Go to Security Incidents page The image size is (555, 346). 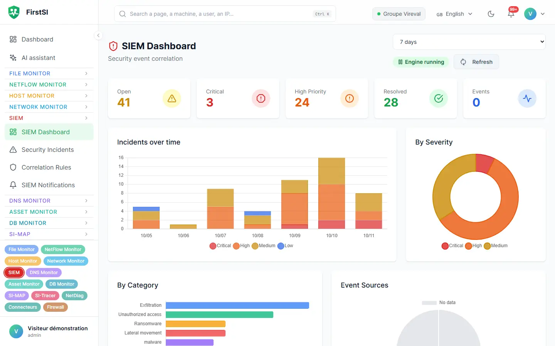click(49, 150)
